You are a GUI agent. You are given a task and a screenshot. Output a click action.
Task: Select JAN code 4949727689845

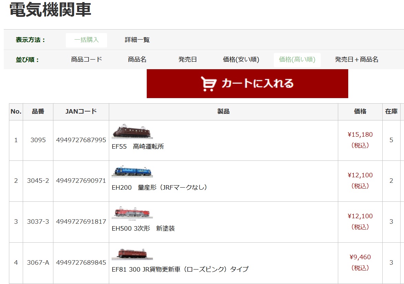[81, 263]
